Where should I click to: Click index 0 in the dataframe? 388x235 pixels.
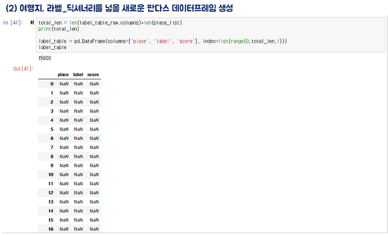[52, 84]
